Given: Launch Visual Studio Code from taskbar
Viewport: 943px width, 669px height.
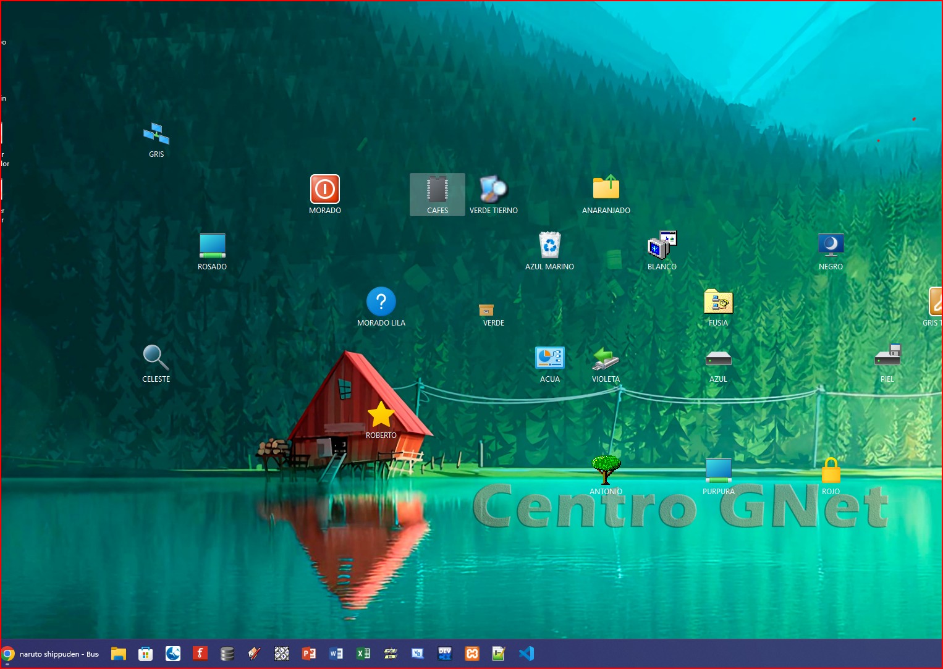Looking at the screenshot, I should 526,654.
